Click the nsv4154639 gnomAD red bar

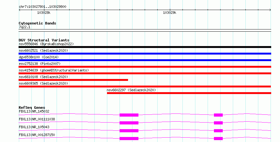145,73
